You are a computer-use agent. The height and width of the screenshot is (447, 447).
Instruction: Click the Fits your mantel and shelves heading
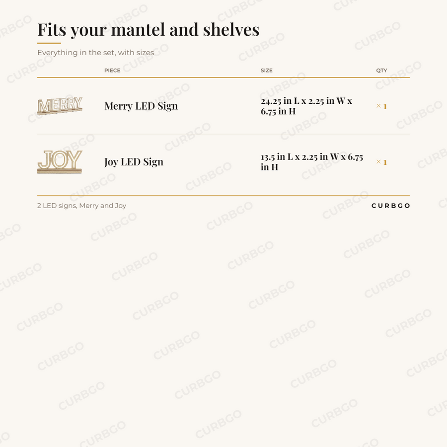click(149, 30)
